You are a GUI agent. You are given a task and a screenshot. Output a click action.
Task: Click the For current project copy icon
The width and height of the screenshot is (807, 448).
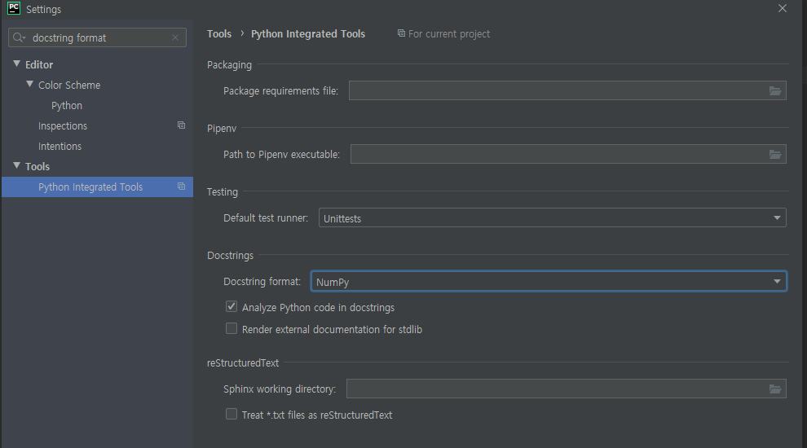[401, 33]
